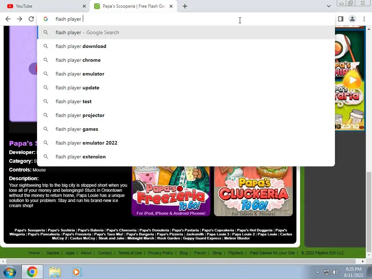Open the Papa's Bakeria link
Viewport: 372px width, 279px height.
click(90, 230)
